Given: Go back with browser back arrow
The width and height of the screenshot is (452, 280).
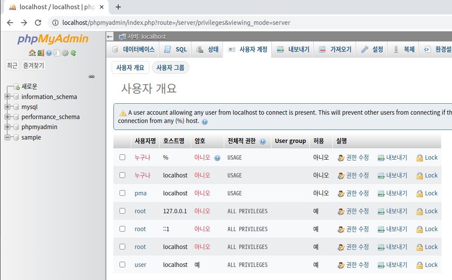Looking at the screenshot, I should coord(10,23).
